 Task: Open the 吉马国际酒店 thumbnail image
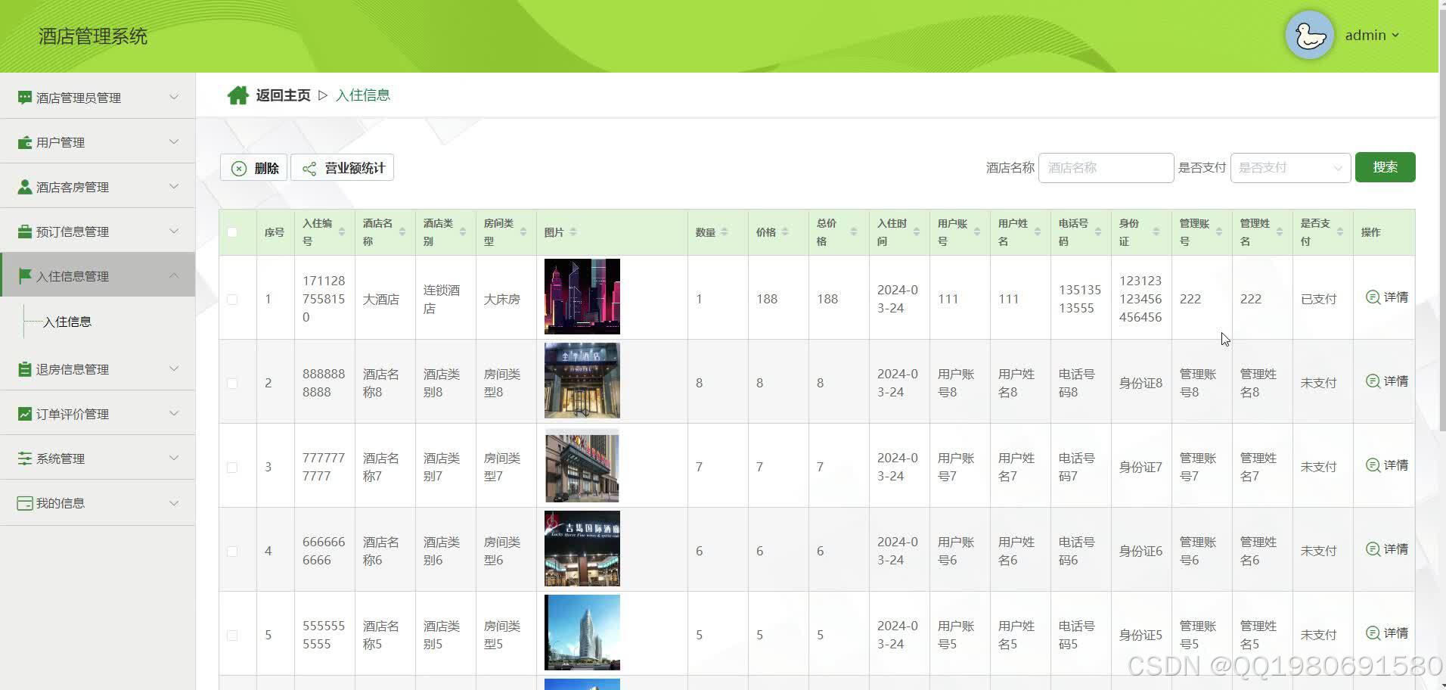582,549
